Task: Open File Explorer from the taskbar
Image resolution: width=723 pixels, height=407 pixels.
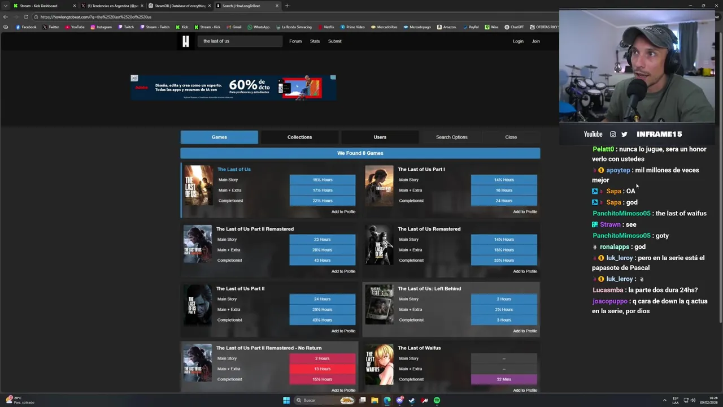Action: click(x=374, y=400)
